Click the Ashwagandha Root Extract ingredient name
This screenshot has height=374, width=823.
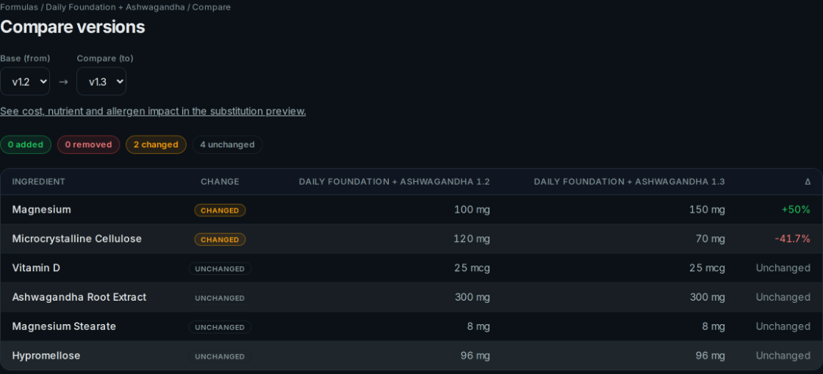79,297
